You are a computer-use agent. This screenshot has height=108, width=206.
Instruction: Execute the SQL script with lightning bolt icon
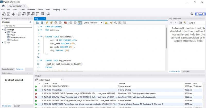tap(47, 23)
